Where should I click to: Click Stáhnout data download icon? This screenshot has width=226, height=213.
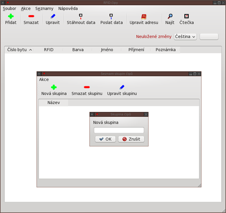click(81, 16)
